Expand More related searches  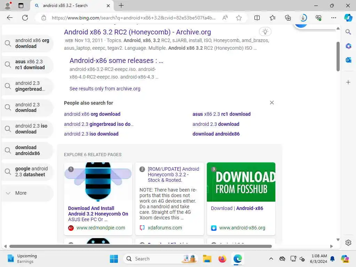27,193
